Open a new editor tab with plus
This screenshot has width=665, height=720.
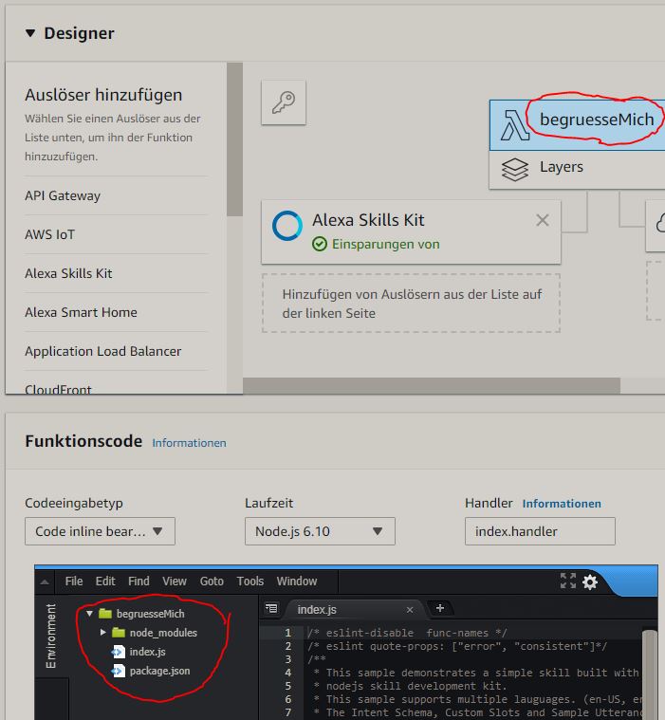(440, 609)
